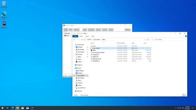Click the Properties quick access toolbar icon
This screenshot has height=110, width=196.
[77, 33]
